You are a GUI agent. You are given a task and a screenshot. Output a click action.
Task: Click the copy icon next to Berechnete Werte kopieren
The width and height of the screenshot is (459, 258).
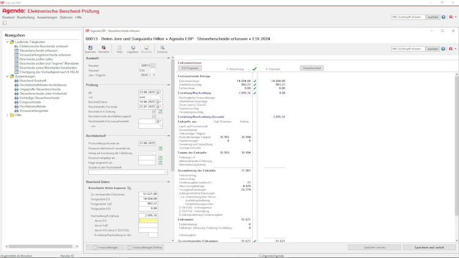[x=129, y=188]
